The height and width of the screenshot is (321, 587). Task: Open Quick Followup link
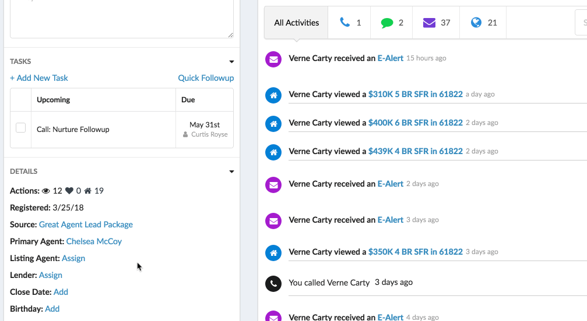206,78
